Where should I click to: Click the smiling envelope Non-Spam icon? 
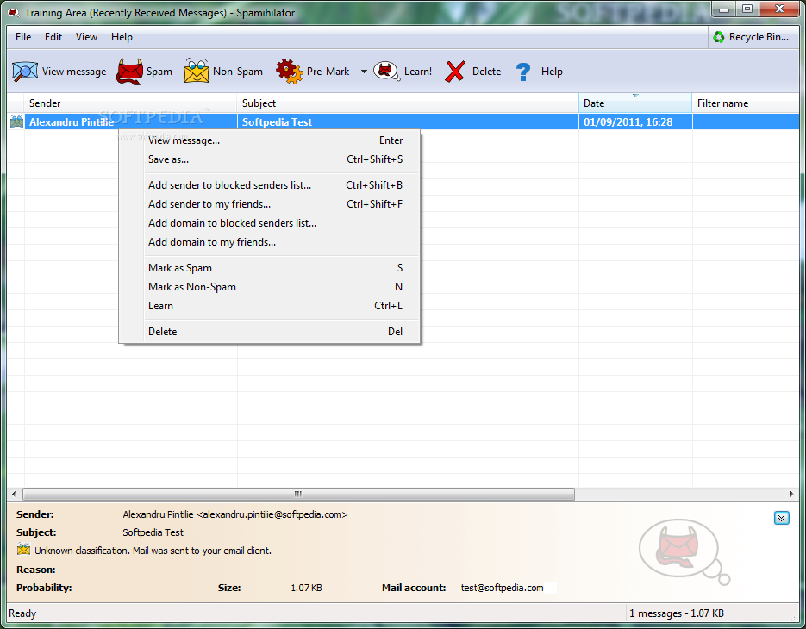point(196,72)
